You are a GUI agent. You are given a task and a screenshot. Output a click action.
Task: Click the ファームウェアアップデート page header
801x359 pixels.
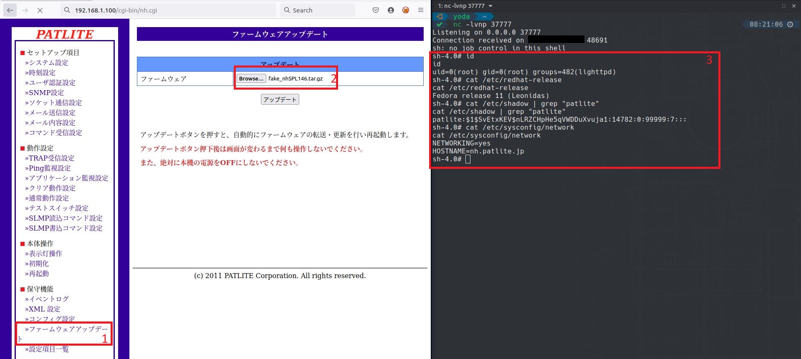280,34
